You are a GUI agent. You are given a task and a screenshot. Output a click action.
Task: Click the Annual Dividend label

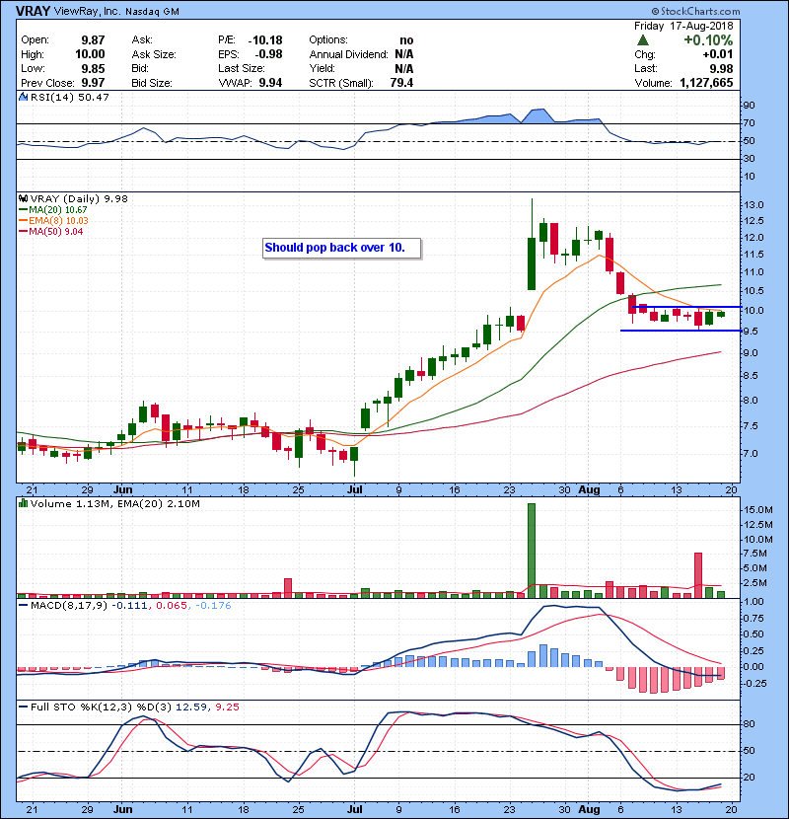(348, 54)
